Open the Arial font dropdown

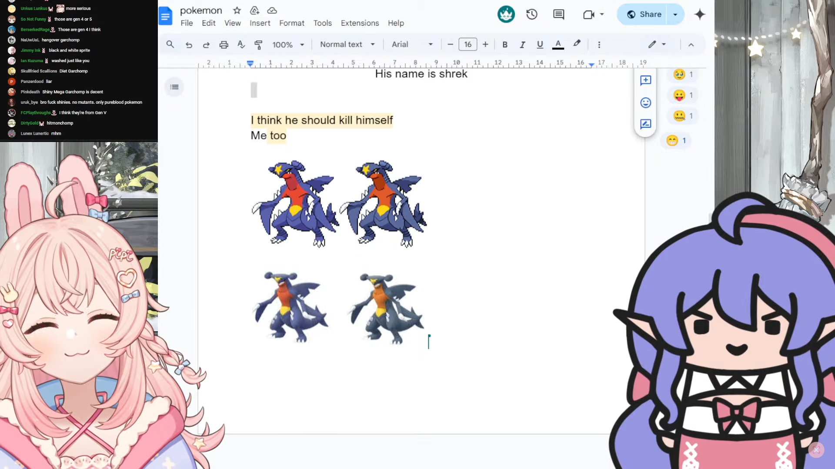point(411,44)
